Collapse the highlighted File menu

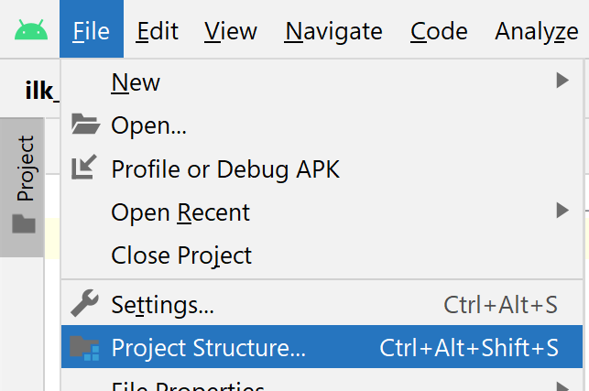coord(92,29)
